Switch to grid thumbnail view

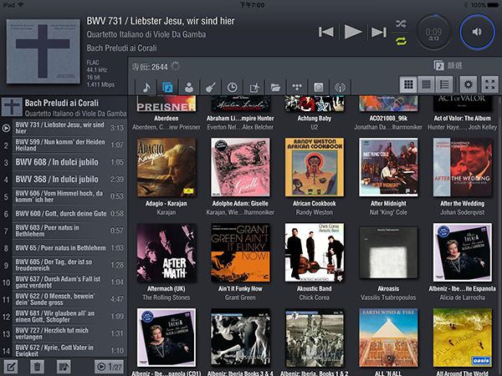pos(408,84)
